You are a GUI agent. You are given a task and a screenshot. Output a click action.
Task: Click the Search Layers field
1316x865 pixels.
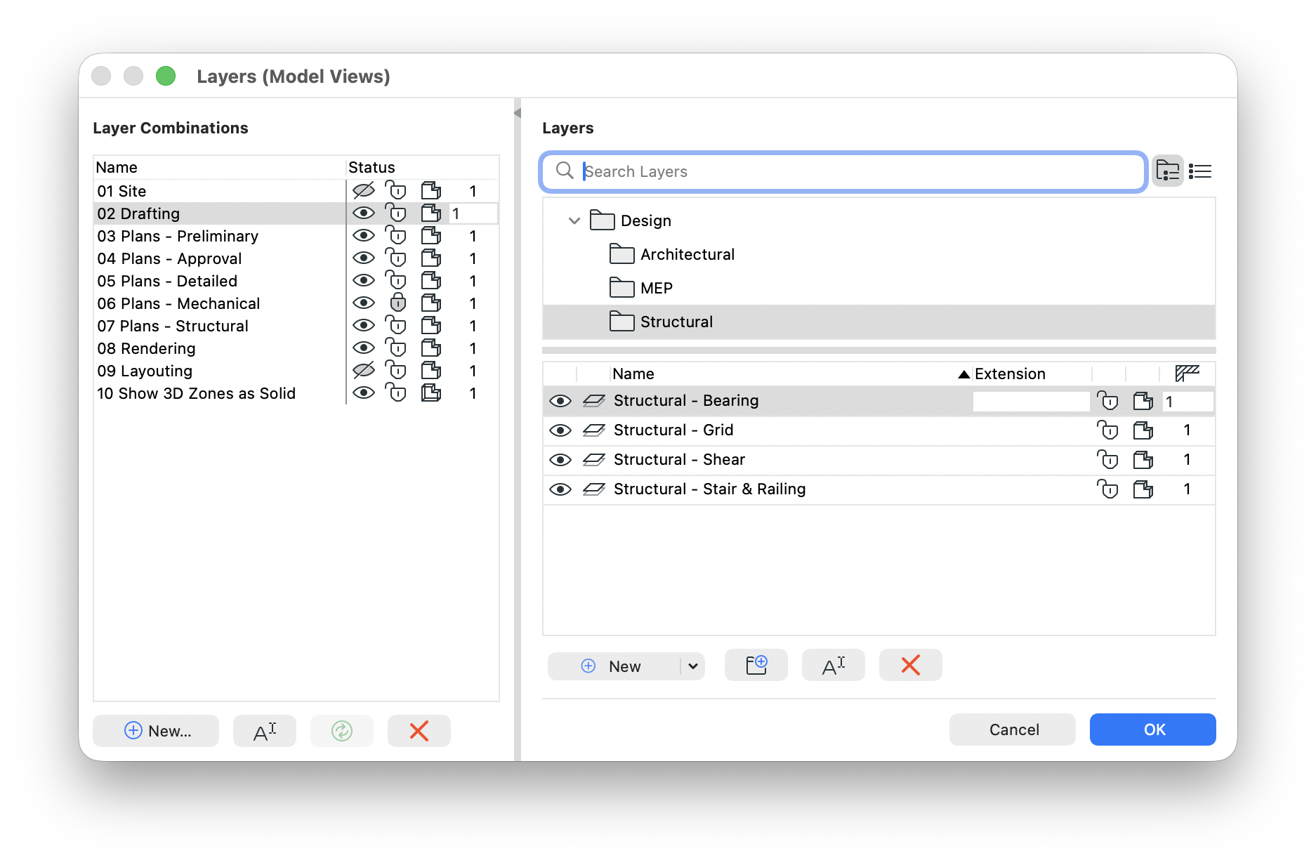[x=843, y=171]
